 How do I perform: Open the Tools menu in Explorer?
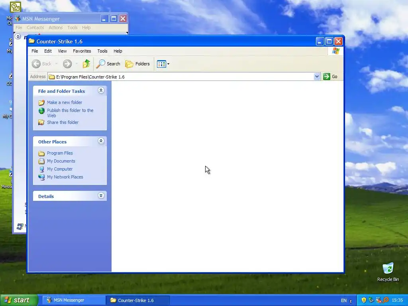(102, 51)
